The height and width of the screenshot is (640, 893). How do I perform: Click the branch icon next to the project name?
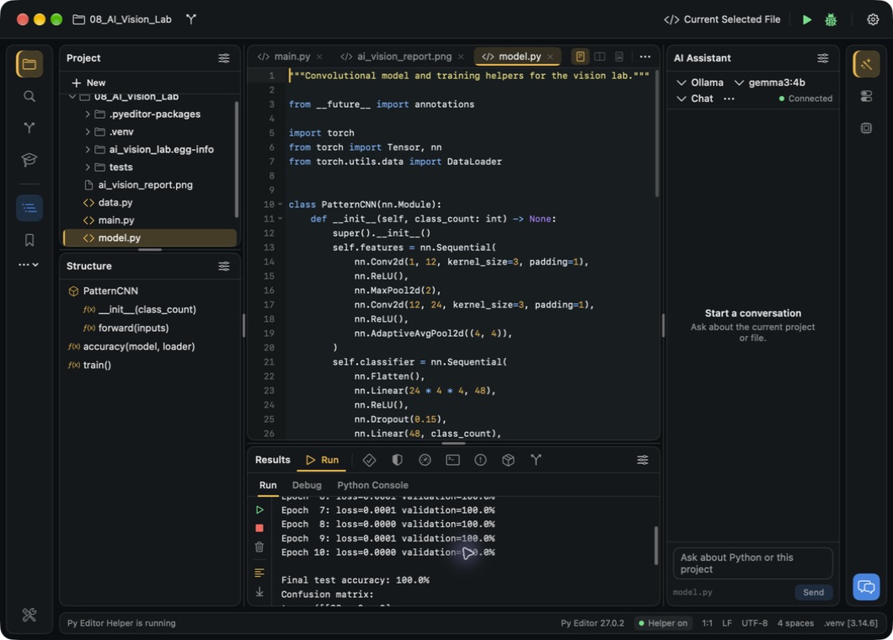(x=190, y=19)
